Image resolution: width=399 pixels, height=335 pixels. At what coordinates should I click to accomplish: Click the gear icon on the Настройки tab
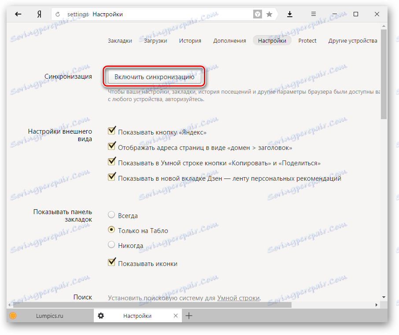click(101, 316)
